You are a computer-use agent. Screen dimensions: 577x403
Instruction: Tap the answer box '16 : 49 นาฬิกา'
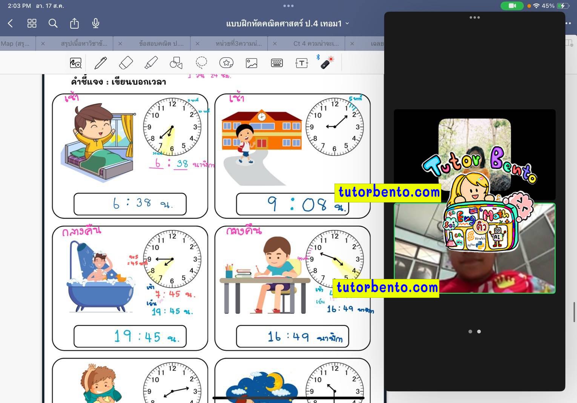coord(292,336)
